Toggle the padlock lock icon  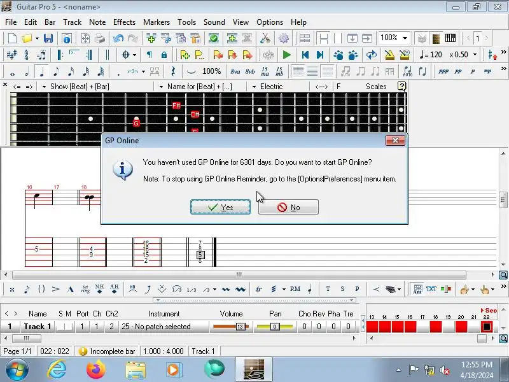click(x=164, y=55)
